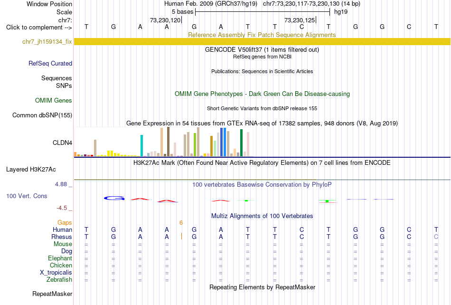The image size is (451, 305).
Task: Select the Common dbSNP(155) track label
Action: pos(42,115)
